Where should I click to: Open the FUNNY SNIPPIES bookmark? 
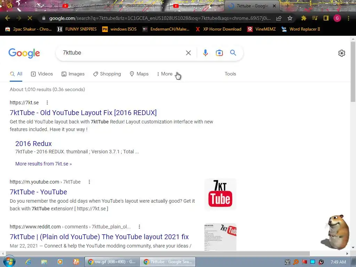coord(77,29)
